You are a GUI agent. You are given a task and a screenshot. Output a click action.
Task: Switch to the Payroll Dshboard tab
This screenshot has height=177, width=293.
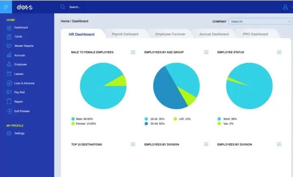pyautogui.click(x=125, y=34)
